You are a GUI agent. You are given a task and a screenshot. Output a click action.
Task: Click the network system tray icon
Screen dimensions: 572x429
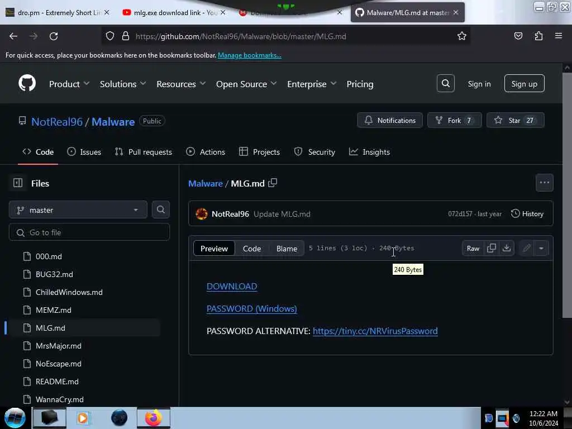(x=502, y=418)
